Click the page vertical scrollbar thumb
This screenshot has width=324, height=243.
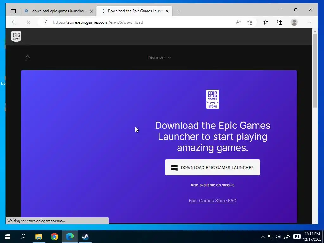315,71
